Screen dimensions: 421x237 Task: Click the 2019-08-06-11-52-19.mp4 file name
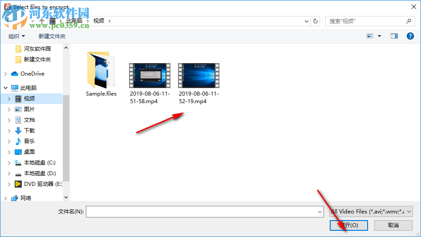(x=198, y=97)
